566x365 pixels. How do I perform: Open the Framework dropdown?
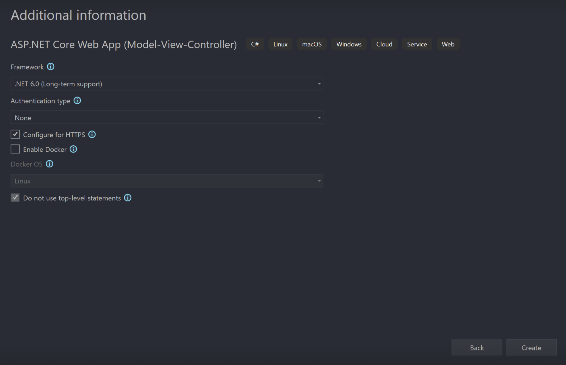[x=319, y=83]
